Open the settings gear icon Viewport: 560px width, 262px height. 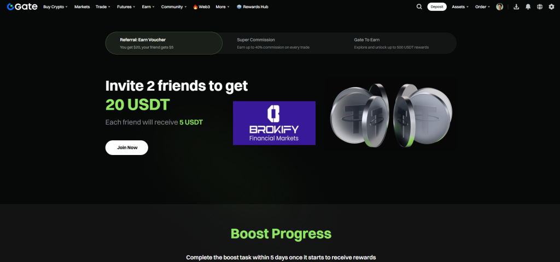(551, 7)
